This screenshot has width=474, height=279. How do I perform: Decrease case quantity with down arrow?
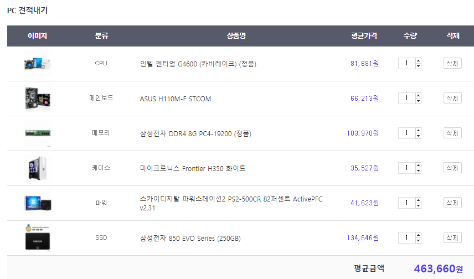click(418, 170)
